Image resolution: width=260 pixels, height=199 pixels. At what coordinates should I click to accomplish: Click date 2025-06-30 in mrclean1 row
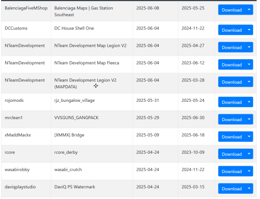pos(193,117)
